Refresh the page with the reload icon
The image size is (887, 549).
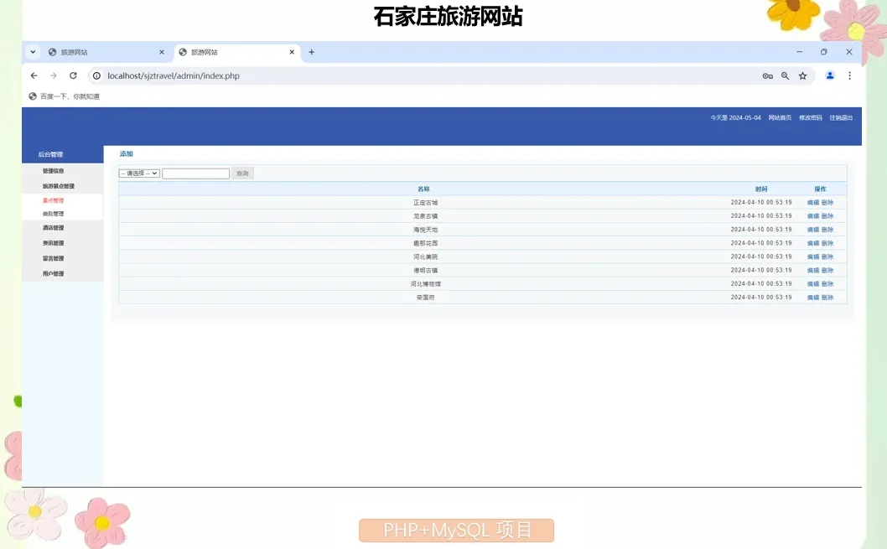pyautogui.click(x=73, y=75)
